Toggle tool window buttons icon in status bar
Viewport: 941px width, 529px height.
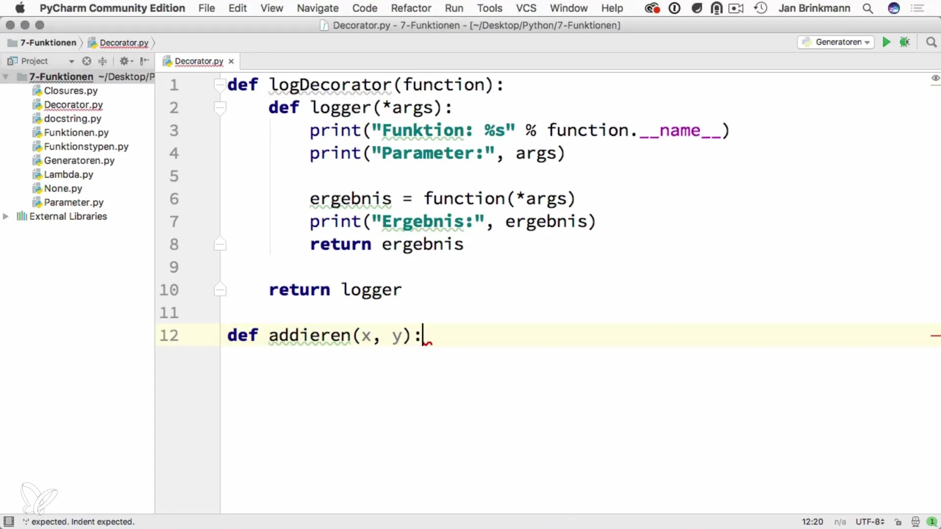point(8,521)
